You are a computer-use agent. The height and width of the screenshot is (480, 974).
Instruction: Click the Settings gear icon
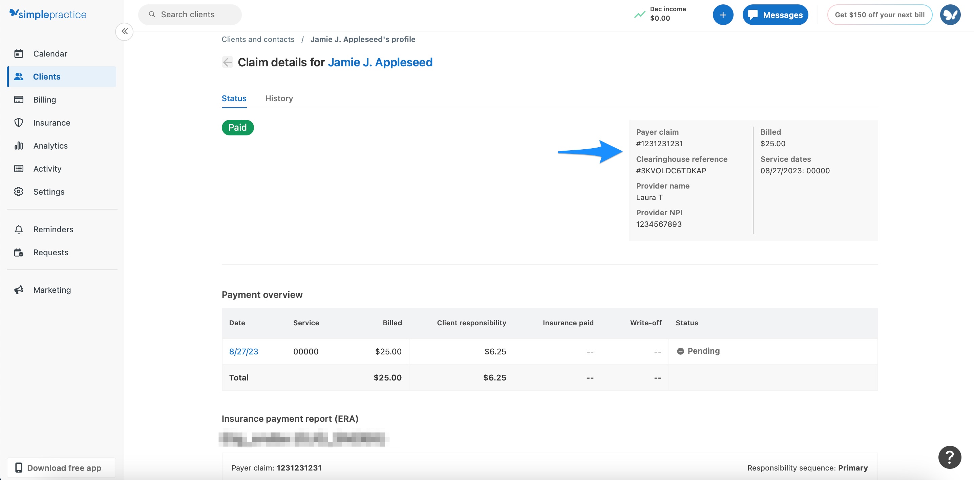click(x=19, y=192)
